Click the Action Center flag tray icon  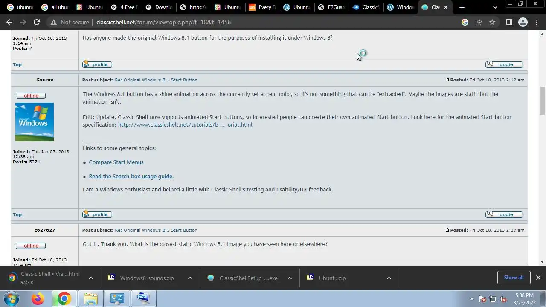coord(482,299)
